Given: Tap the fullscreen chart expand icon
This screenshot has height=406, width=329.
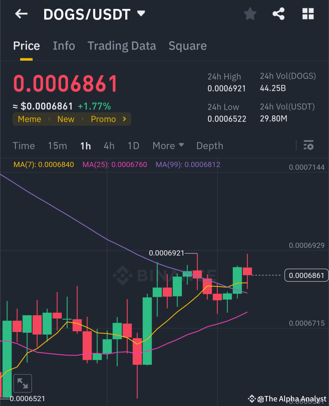Looking at the screenshot, I should 23,383.
